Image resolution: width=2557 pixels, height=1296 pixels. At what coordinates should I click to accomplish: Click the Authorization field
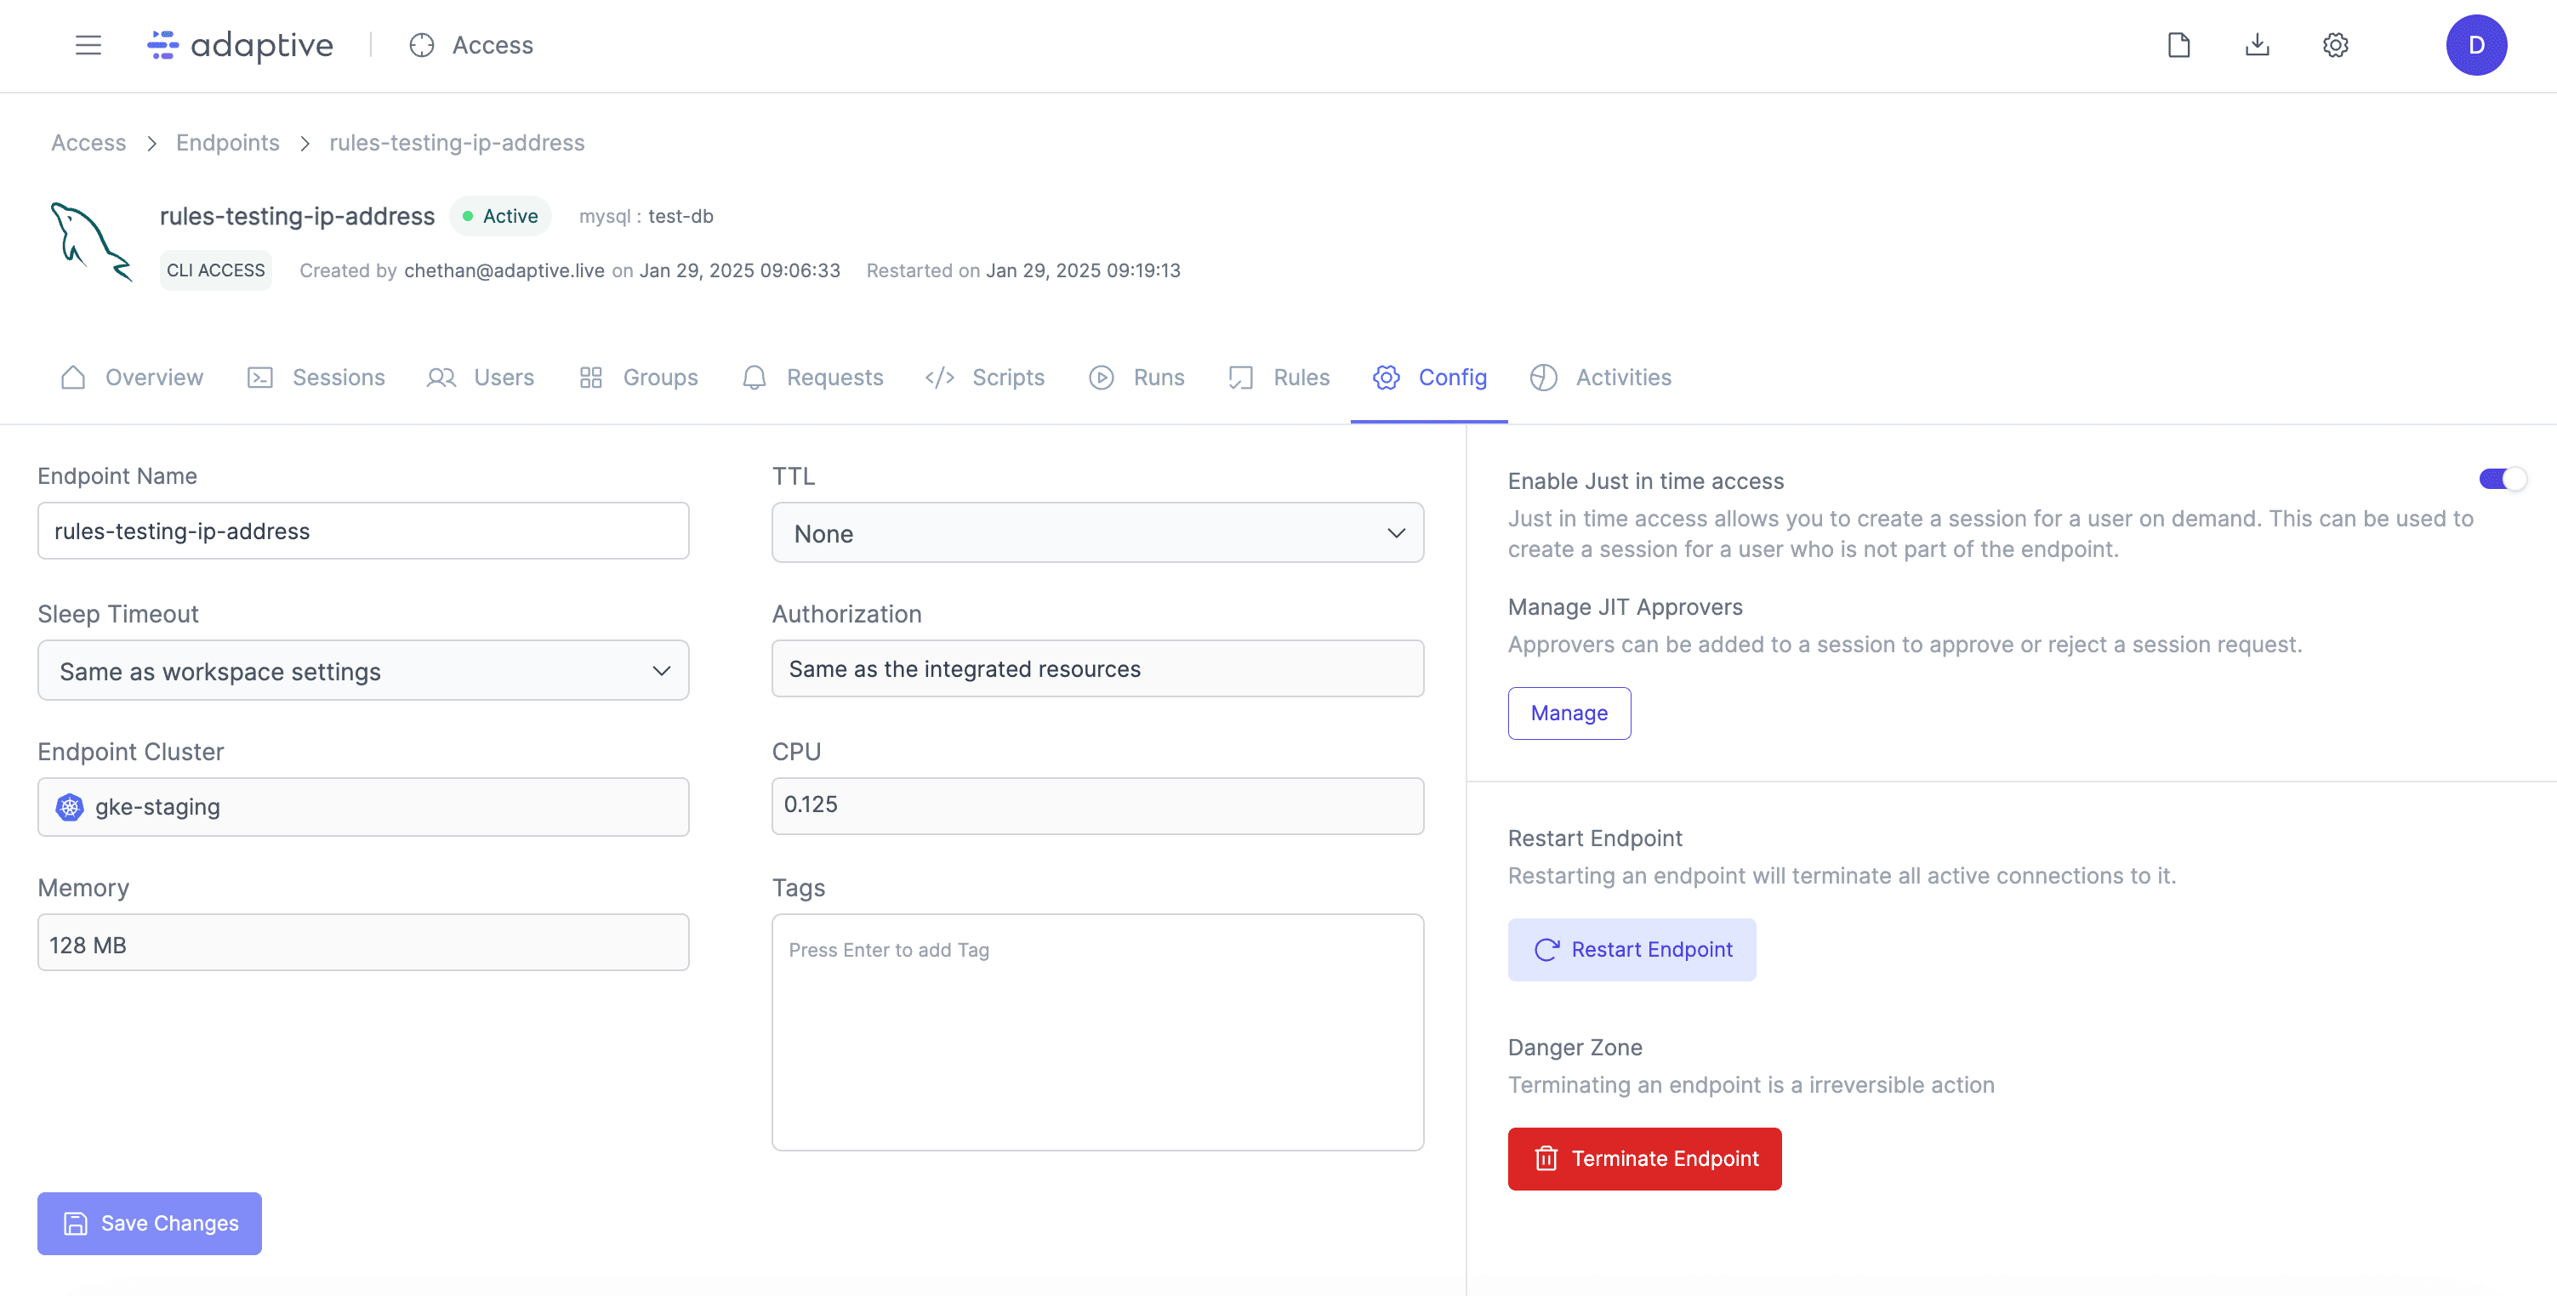pyautogui.click(x=1098, y=668)
